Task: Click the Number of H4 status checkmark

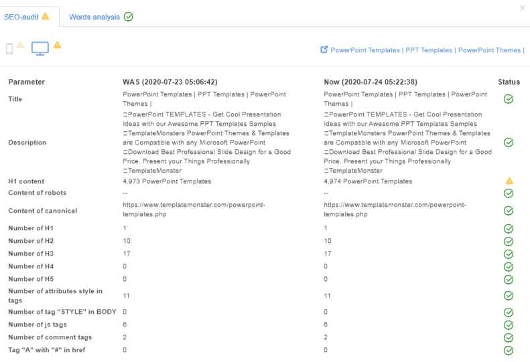Action: (509, 267)
